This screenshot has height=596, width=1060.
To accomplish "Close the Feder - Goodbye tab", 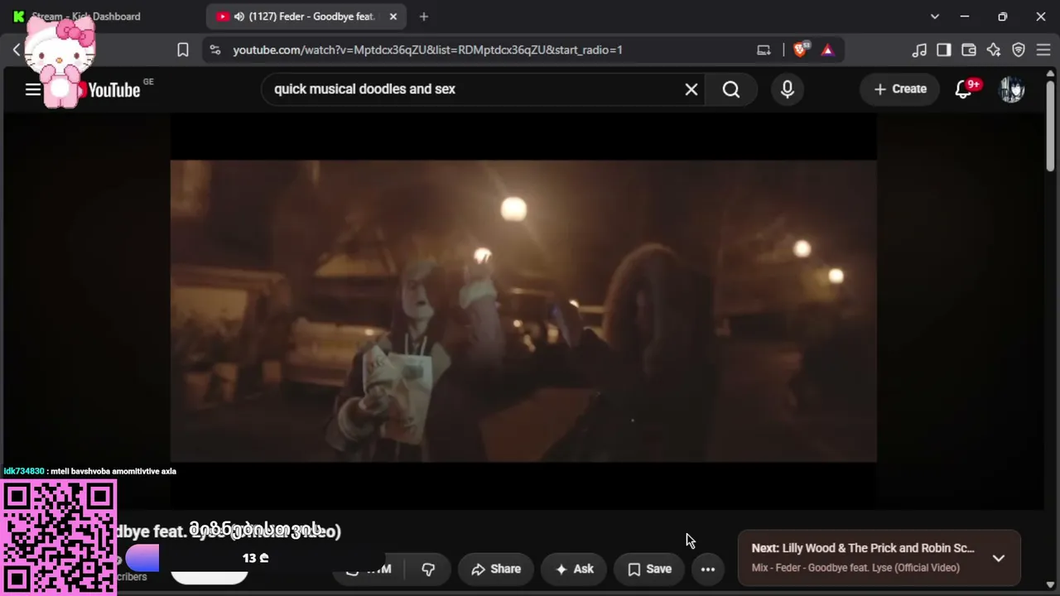I will click(x=393, y=17).
